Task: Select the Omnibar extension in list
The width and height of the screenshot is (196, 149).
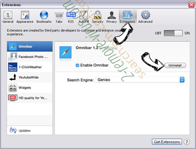Action: (x=30, y=46)
